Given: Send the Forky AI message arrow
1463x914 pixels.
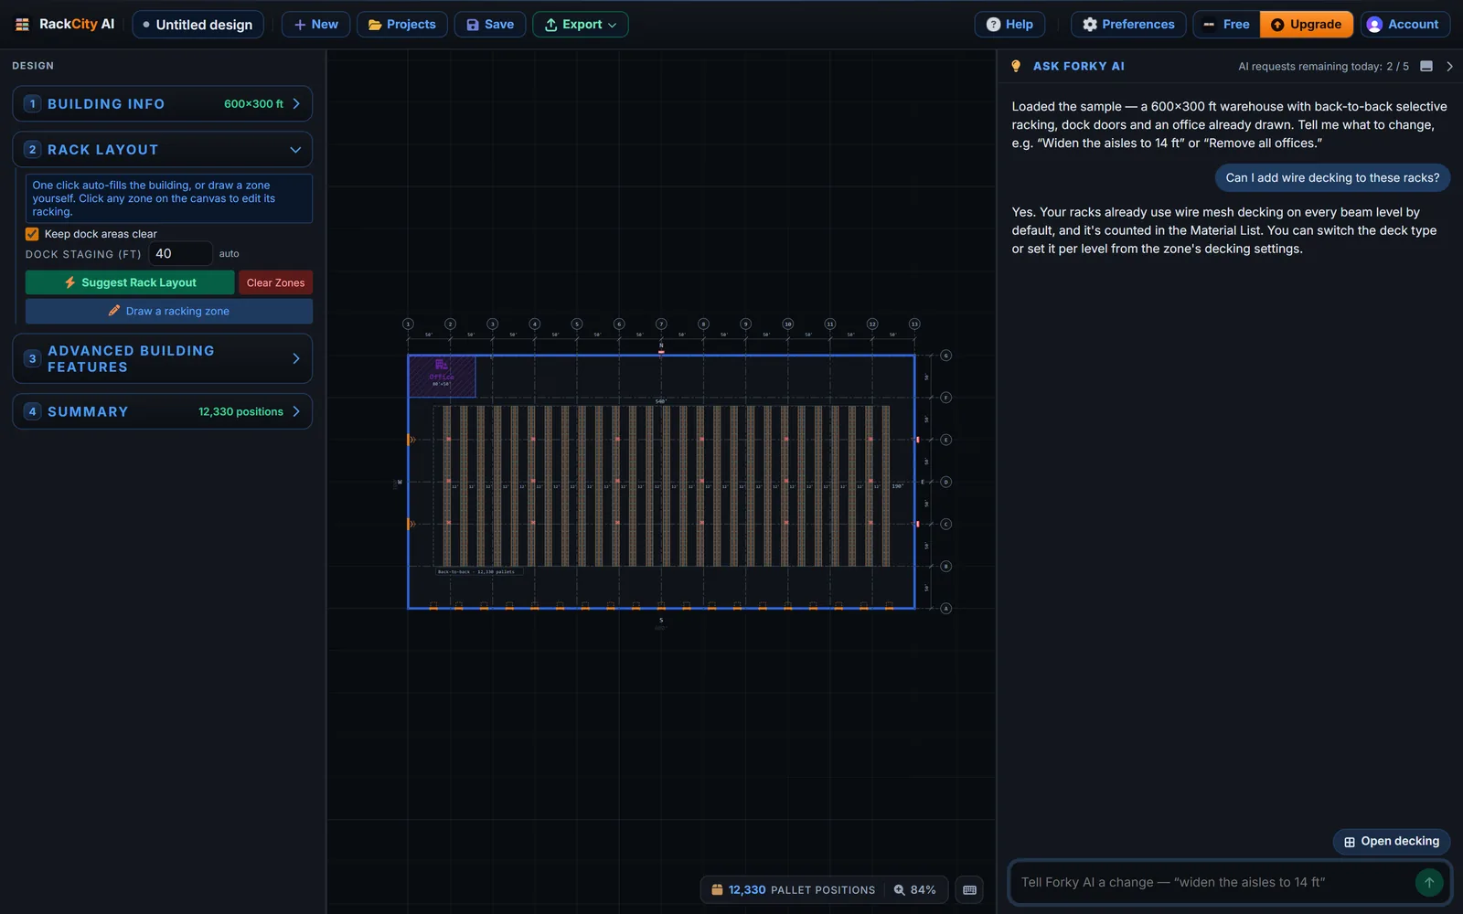Looking at the screenshot, I should point(1428,882).
